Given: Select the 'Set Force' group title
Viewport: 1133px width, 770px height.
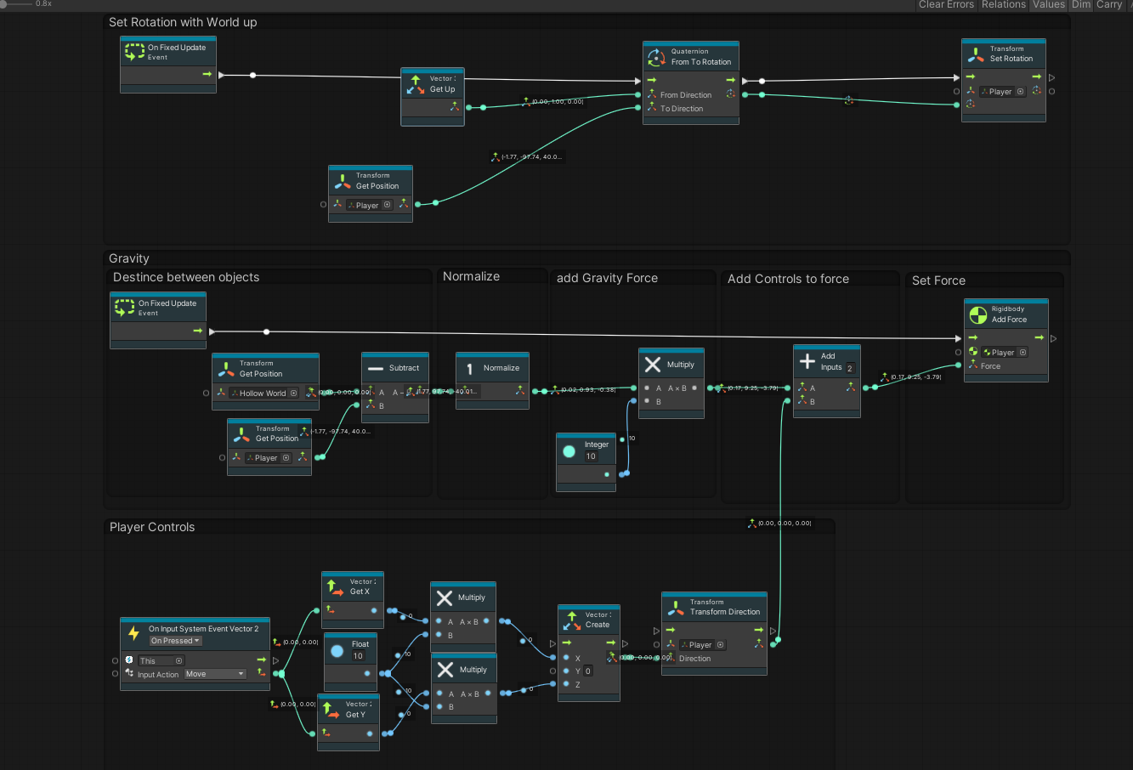Looking at the screenshot, I should coord(938,280).
